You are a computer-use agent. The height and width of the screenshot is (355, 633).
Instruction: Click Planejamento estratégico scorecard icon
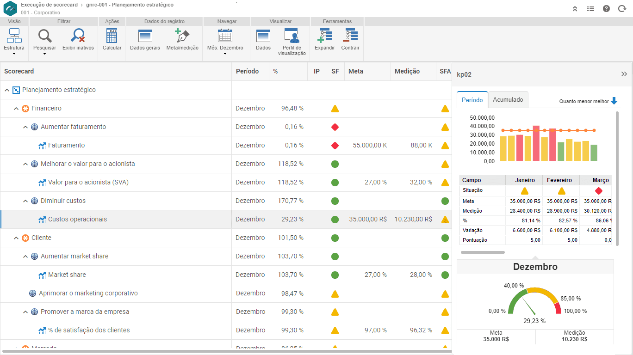tap(16, 90)
